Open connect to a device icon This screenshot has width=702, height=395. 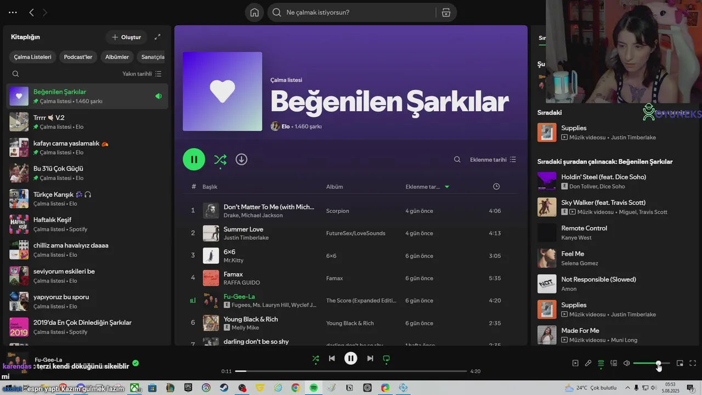click(x=614, y=363)
